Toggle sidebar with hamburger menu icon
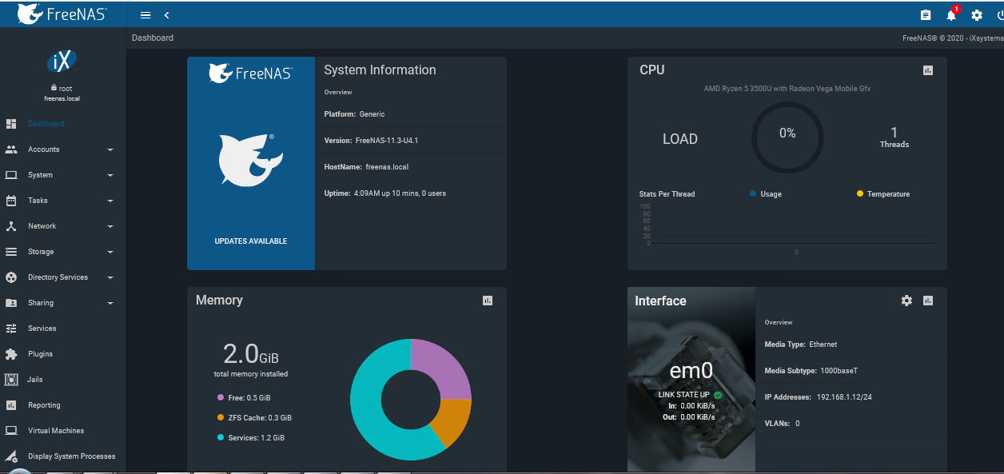This screenshot has width=1004, height=474. pyautogui.click(x=145, y=15)
